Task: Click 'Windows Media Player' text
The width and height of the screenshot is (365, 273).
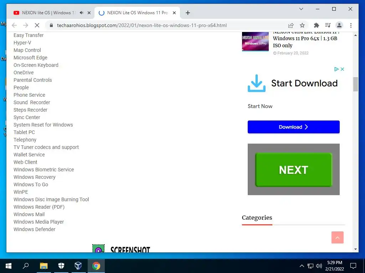Action: 38,222
